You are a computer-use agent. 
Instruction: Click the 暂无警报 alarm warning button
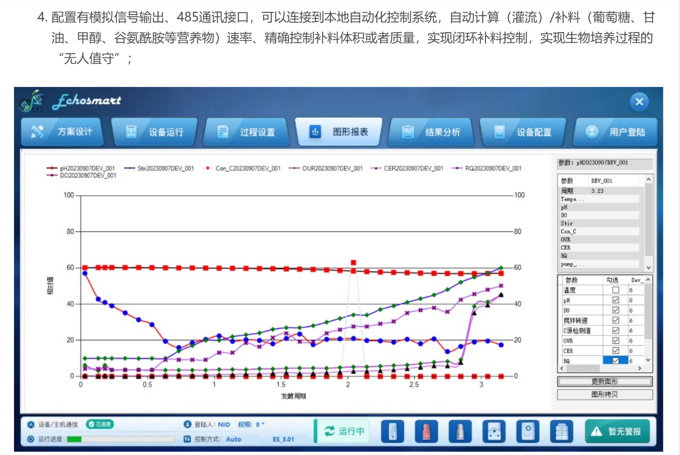coord(617,431)
